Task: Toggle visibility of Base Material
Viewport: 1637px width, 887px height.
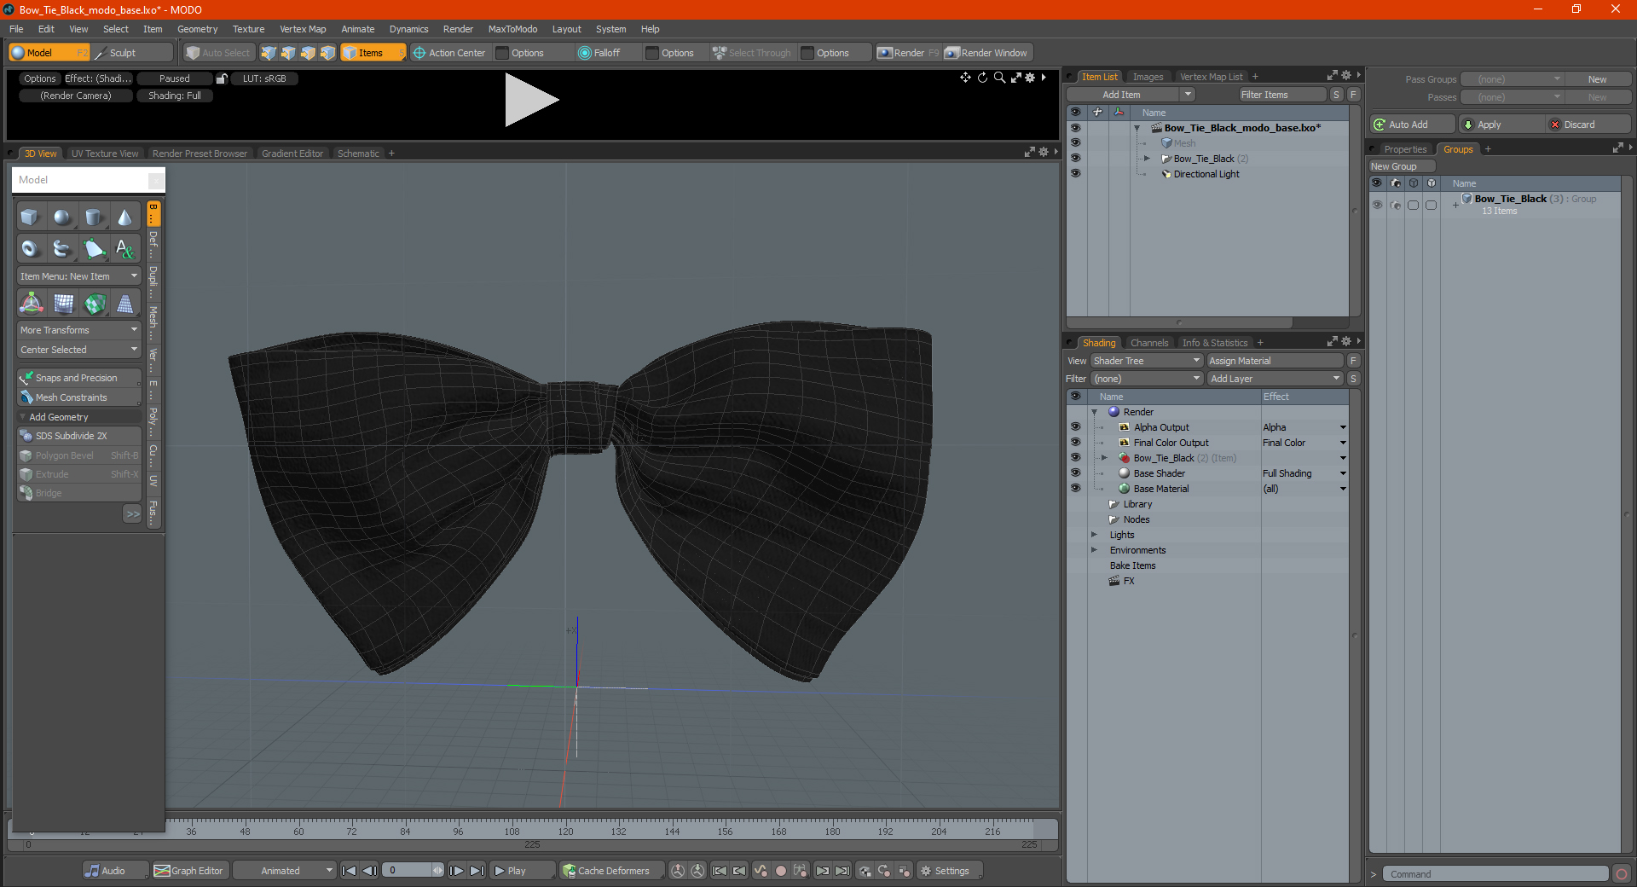Action: click(1075, 489)
